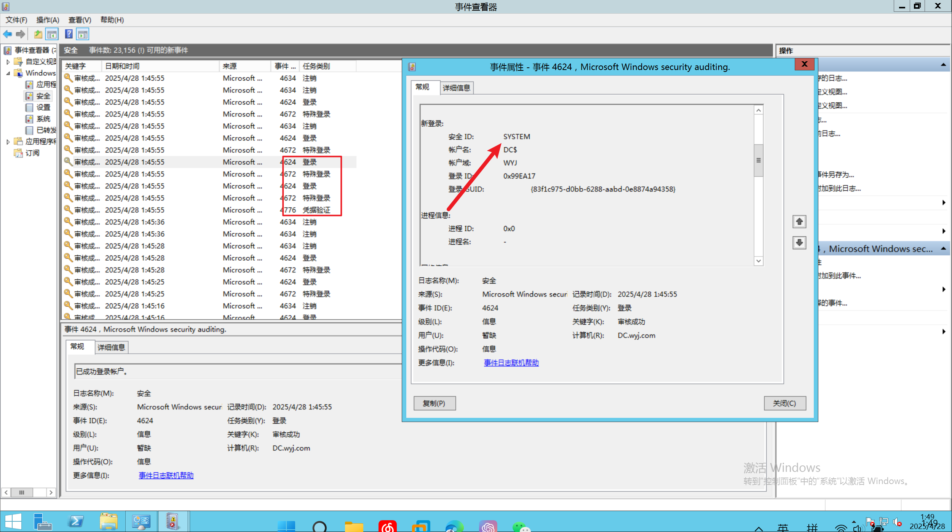Click the up-folder toolbar icon

pyautogui.click(x=38, y=34)
